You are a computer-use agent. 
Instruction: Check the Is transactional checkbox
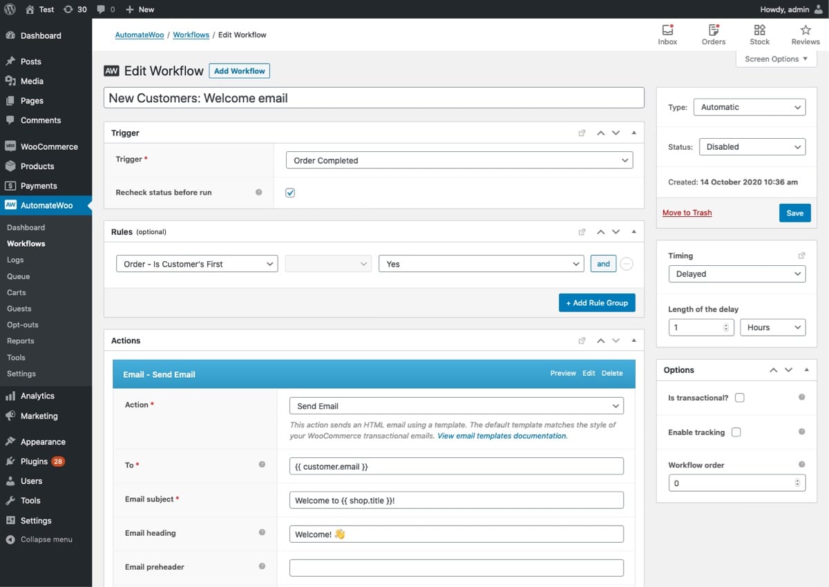(x=740, y=398)
